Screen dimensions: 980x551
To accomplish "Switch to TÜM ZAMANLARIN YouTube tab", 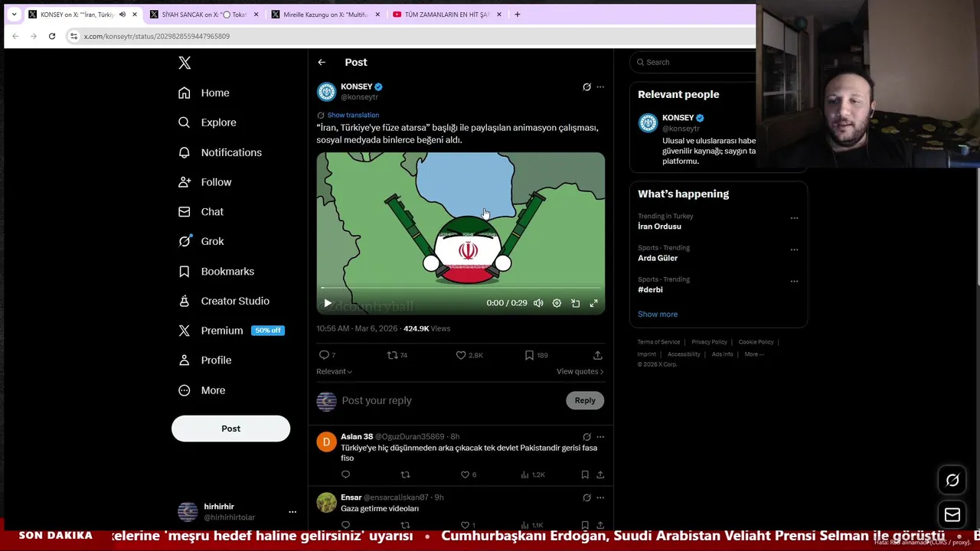I will click(446, 15).
